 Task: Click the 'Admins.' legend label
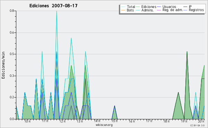click(x=148, y=10)
